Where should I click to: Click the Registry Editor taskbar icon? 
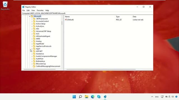105,97
